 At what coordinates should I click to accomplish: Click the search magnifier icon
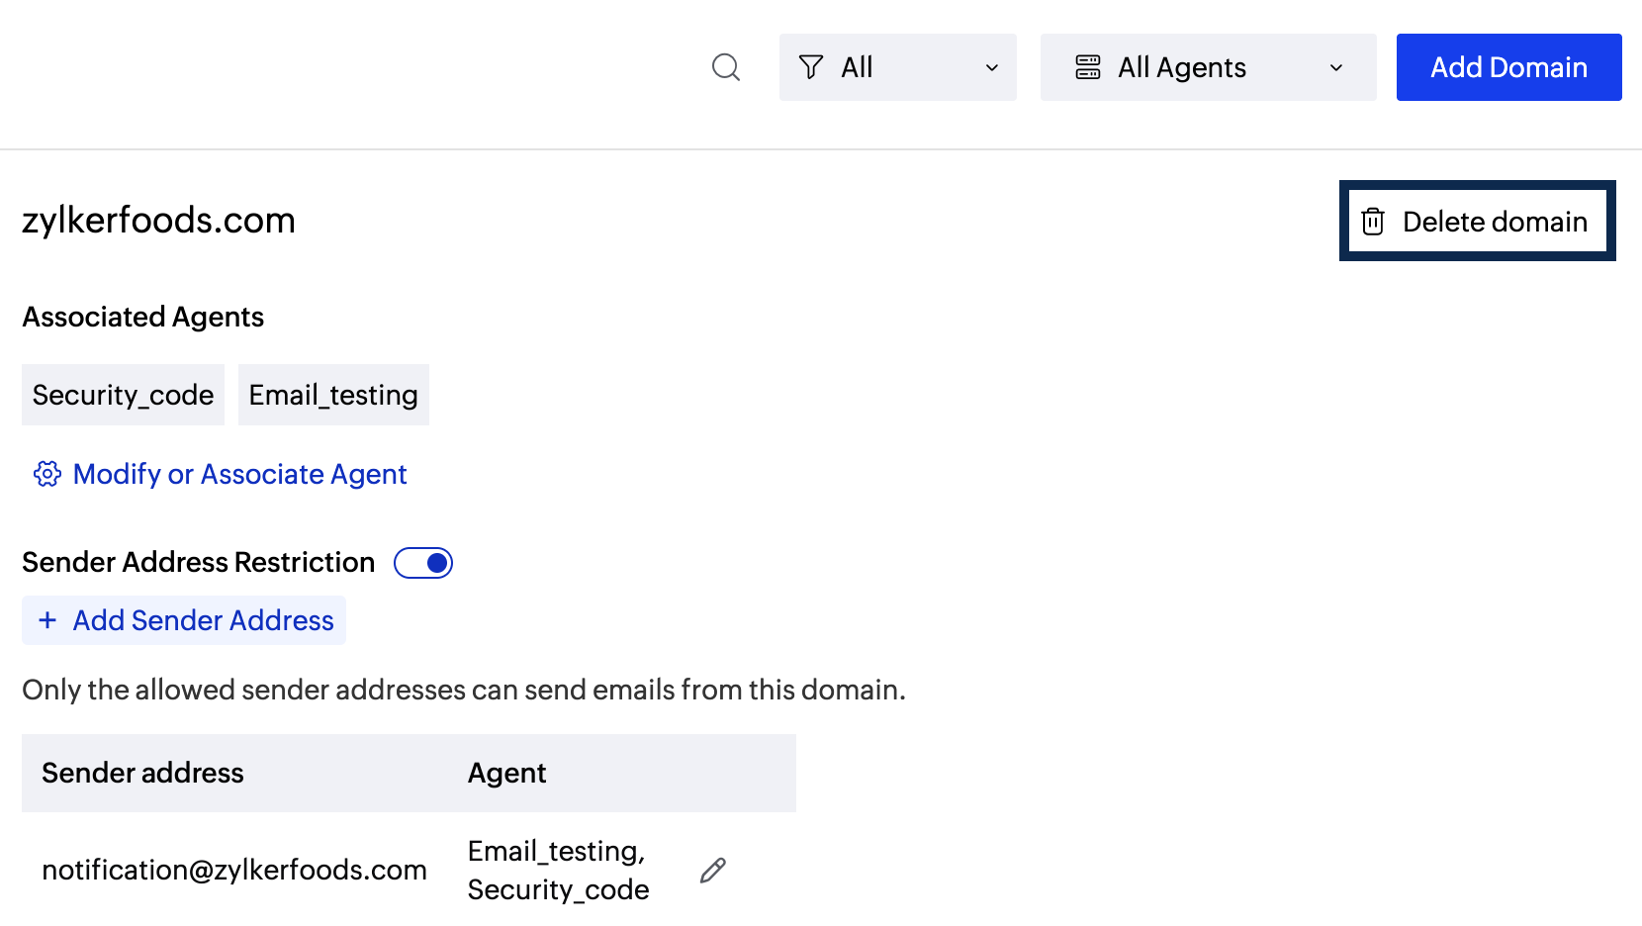click(725, 67)
